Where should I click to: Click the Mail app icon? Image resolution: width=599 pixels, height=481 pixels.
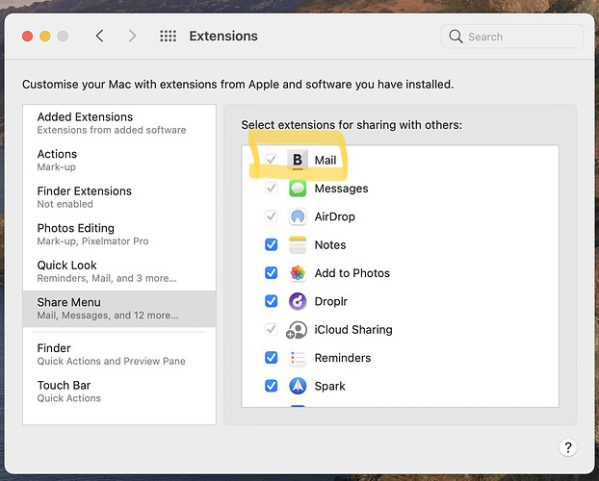pyautogui.click(x=298, y=160)
